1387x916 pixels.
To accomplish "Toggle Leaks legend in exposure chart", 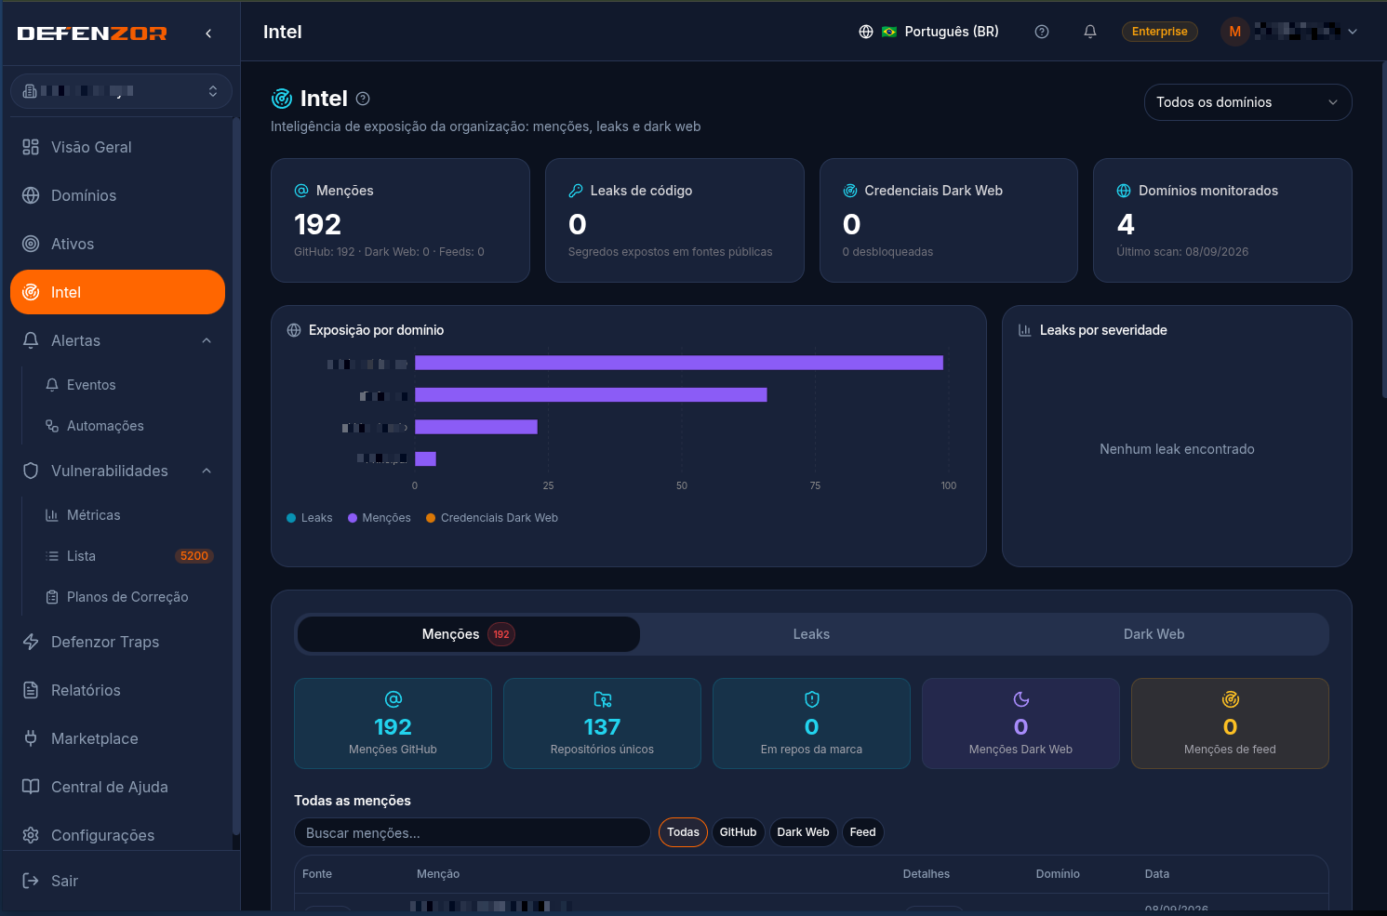I will 310,518.
